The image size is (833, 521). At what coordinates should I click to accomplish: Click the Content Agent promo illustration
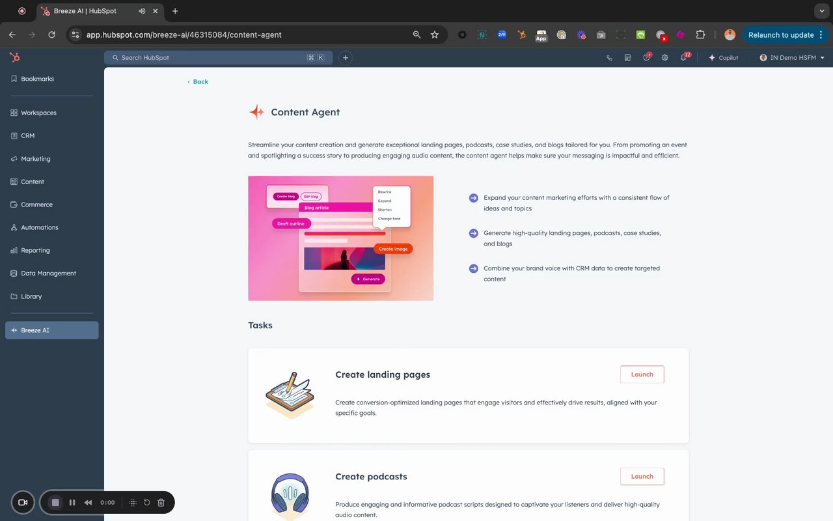click(340, 238)
